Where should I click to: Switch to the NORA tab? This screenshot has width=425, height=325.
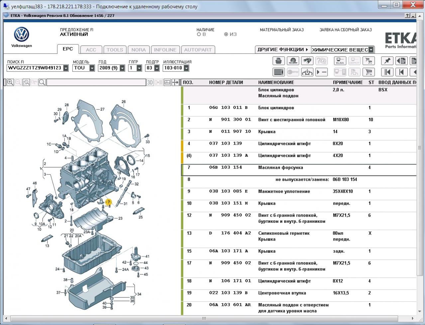pos(139,50)
